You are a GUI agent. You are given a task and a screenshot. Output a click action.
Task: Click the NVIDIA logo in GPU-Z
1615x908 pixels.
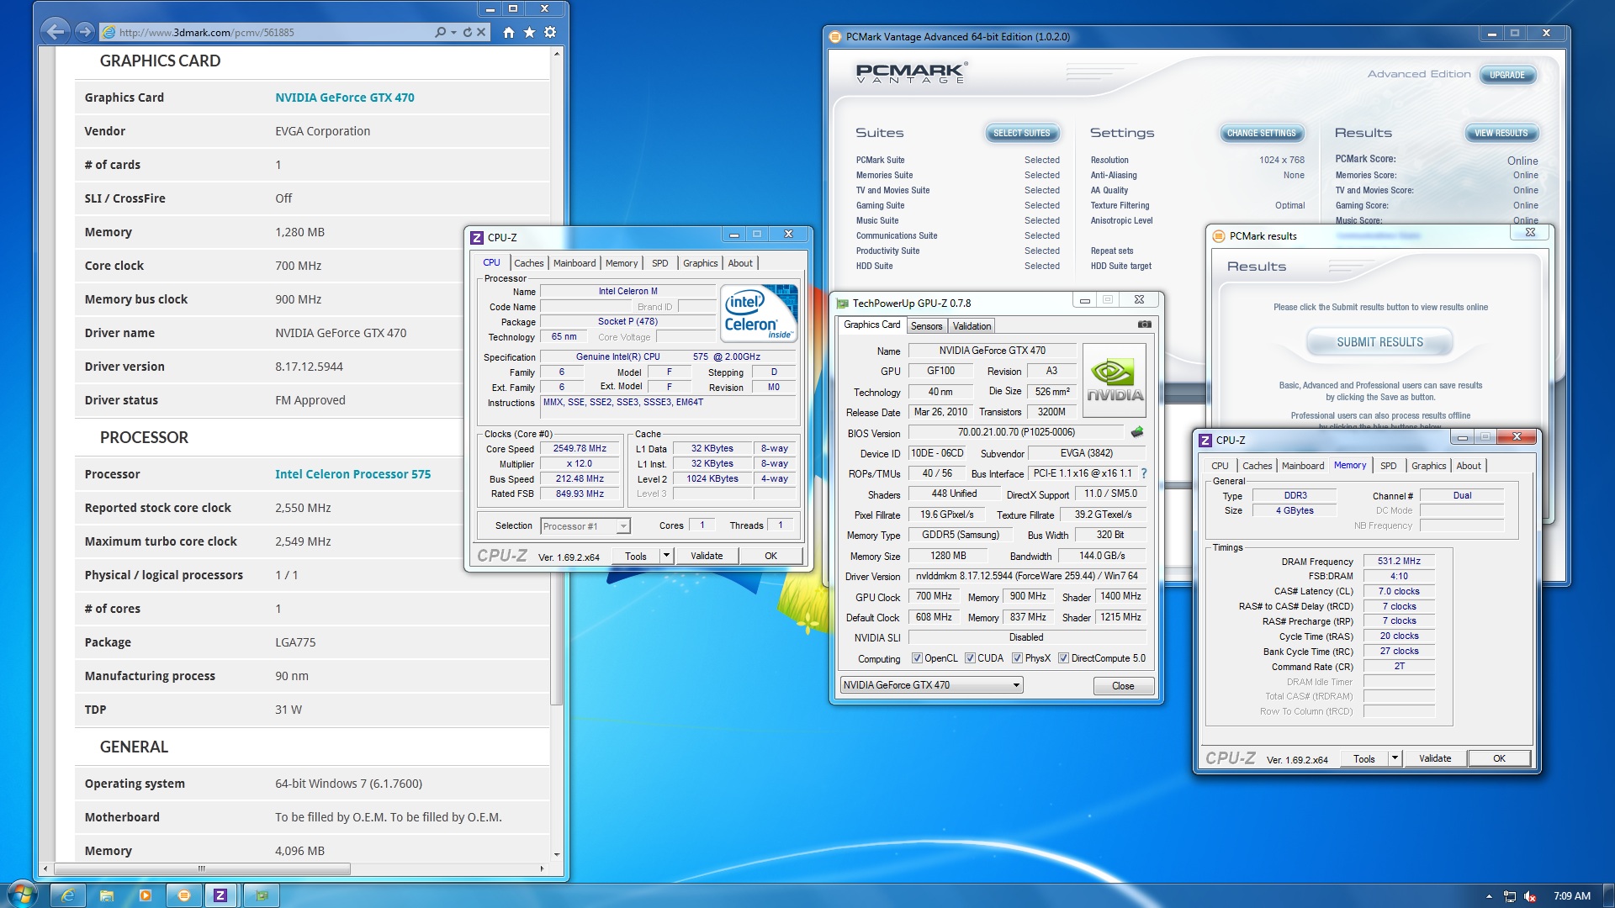point(1115,381)
